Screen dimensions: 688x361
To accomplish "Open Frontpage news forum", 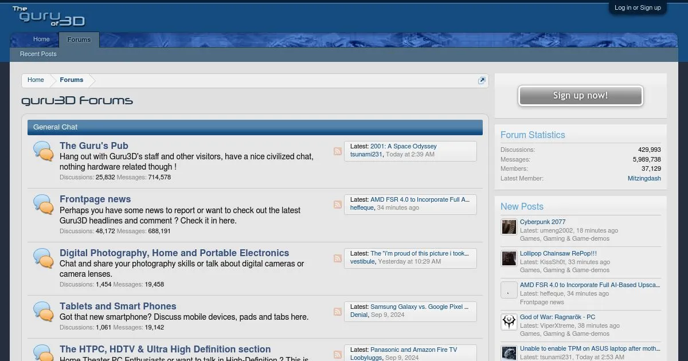I will click(x=95, y=199).
